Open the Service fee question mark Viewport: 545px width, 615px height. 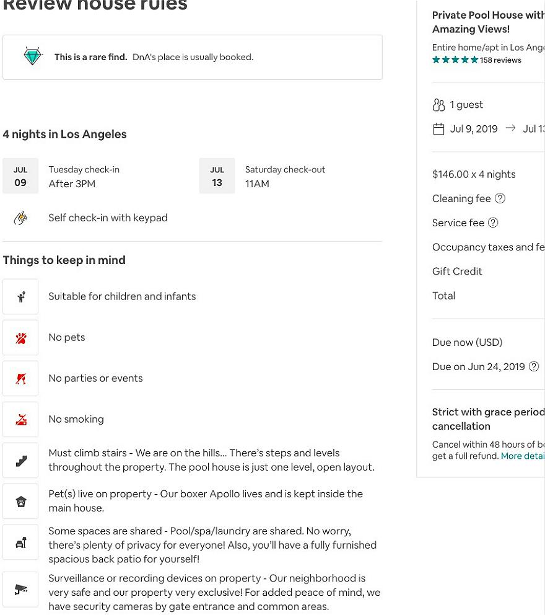pos(493,223)
